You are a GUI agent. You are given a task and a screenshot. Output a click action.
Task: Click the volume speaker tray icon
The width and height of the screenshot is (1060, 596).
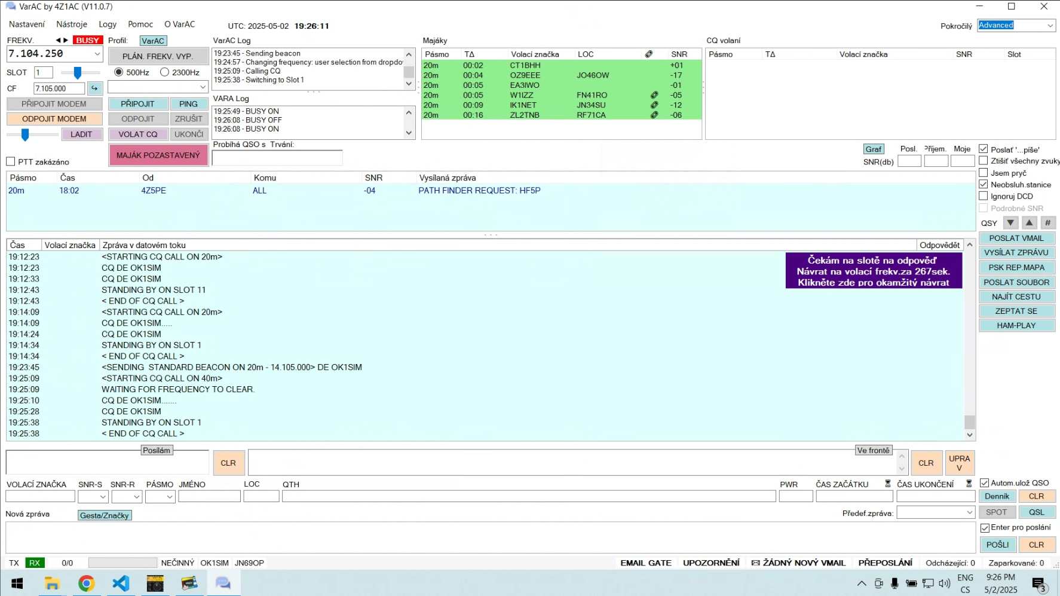pos(944,583)
